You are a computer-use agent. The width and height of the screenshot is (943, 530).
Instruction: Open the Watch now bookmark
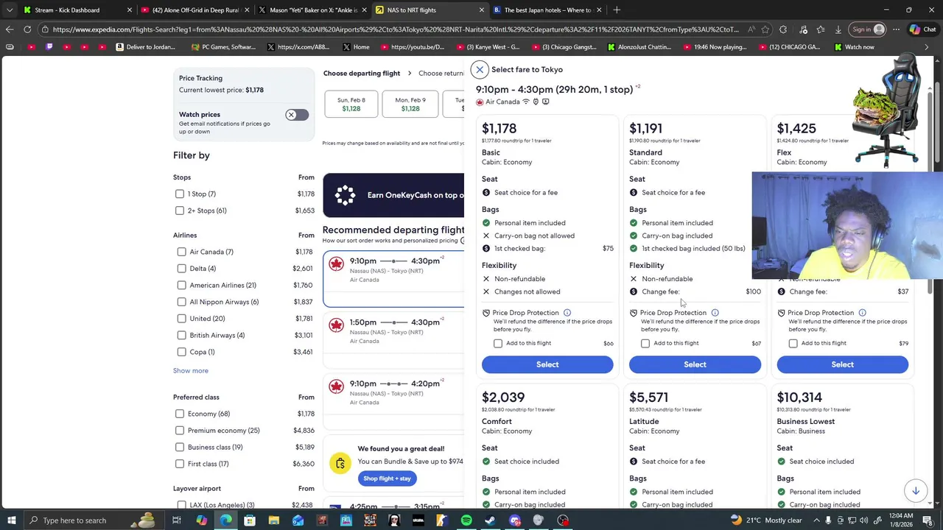(x=854, y=47)
